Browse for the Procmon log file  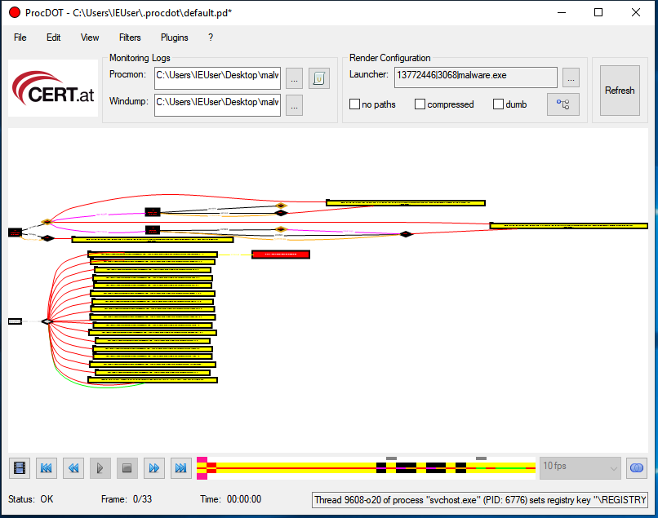(x=294, y=78)
